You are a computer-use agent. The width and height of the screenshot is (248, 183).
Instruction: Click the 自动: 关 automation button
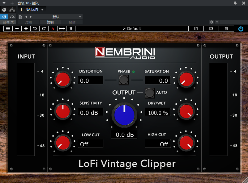tap(8, 22)
